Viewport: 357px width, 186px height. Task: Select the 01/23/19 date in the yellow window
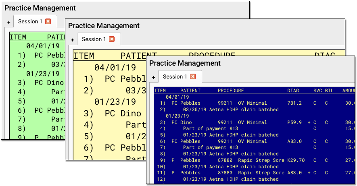pyautogui.click(x=115, y=102)
